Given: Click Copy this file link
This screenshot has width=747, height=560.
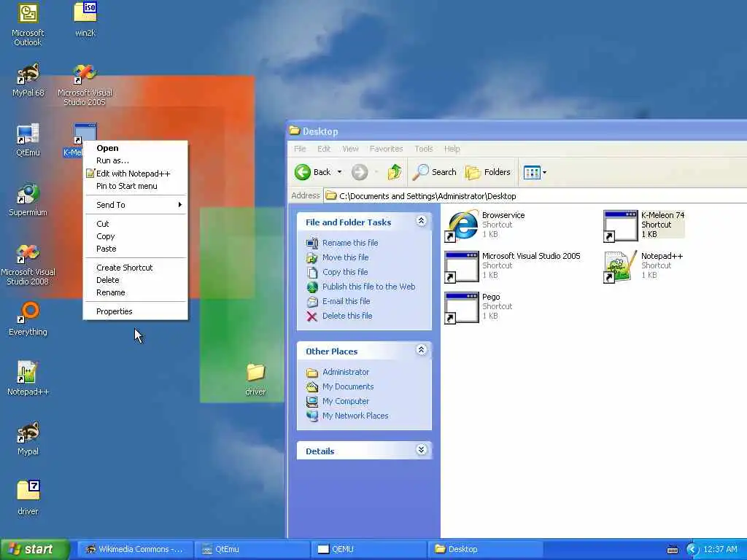Looking at the screenshot, I should (x=345, y=272).
